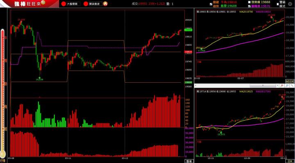This screenshot has width=295, height=163.
Task: Select the line drawing tool icon
Action: pos(292,86)
